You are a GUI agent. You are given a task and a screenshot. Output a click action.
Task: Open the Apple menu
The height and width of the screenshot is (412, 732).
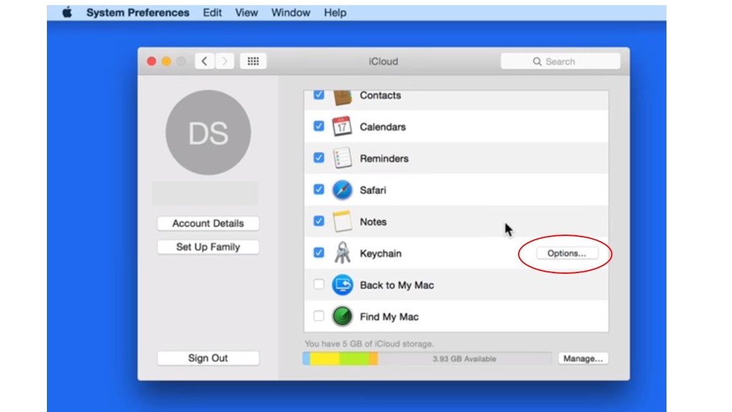point(67,13)
